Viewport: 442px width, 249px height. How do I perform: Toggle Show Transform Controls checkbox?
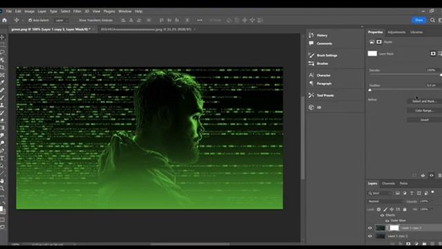(76, 20)
